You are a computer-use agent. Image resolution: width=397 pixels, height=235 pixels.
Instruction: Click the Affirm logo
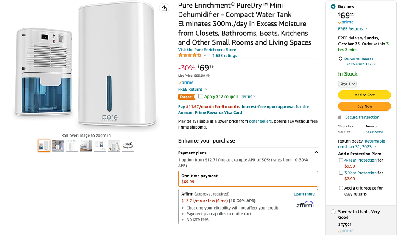305,205
